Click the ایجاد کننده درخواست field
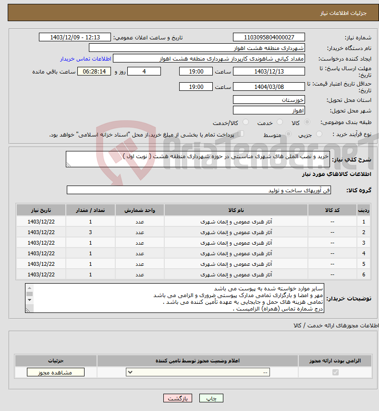The image size is (379, 411). point(209,59)
